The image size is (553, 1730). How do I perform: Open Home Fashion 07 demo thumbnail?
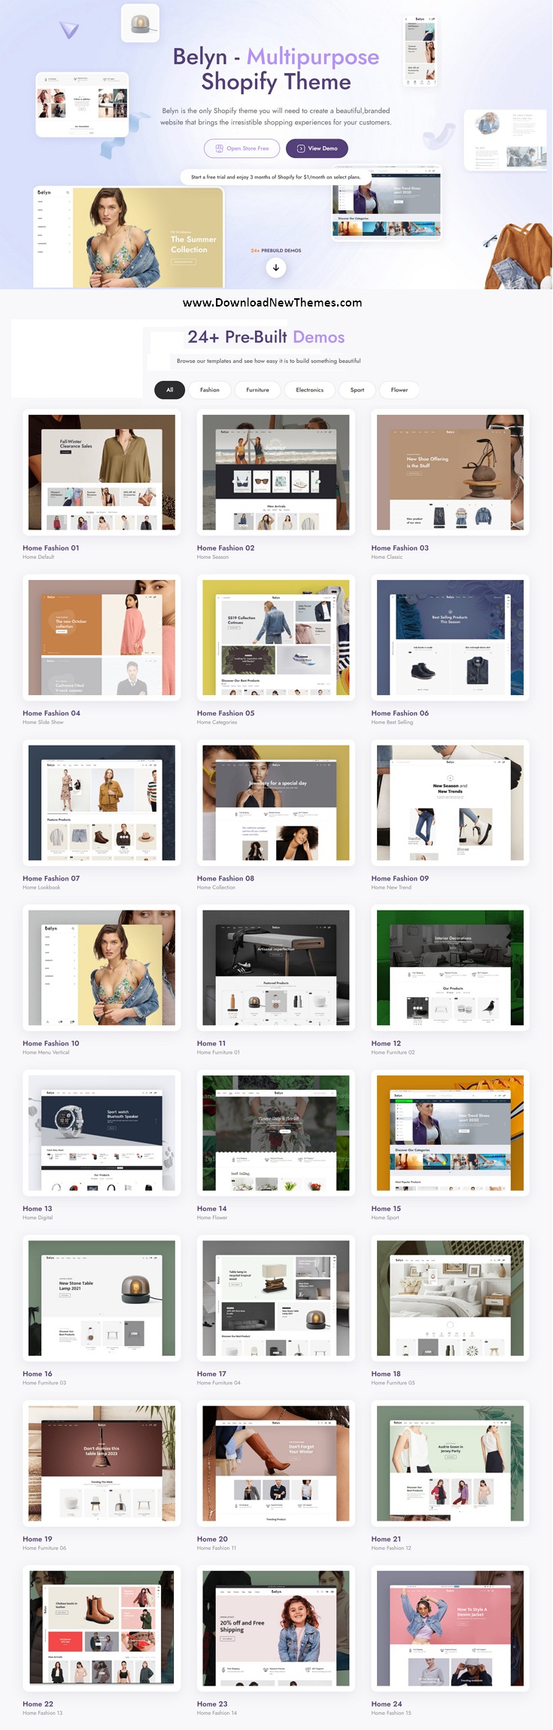[x=102, y=803]
